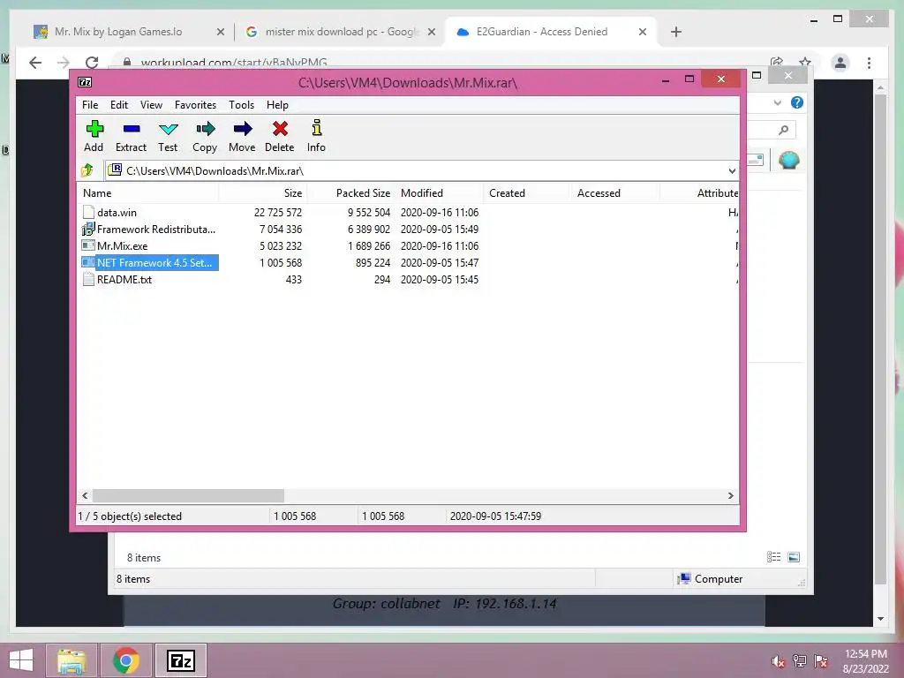Open the File menu
904x678 pixels.
pos(90,105)
